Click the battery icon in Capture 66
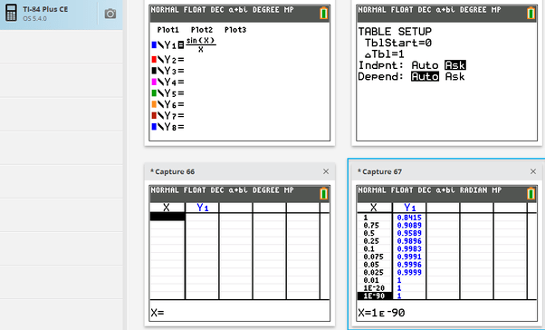This screenshot has height=330, width=545. [x=323, y=193]
